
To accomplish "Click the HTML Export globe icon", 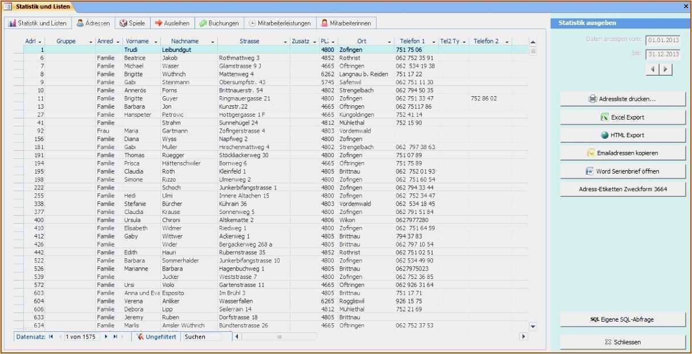I will tap(605, 134).
